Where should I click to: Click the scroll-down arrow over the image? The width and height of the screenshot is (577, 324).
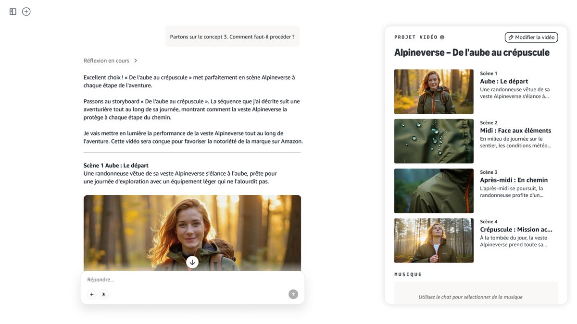(x=192, y=262)
